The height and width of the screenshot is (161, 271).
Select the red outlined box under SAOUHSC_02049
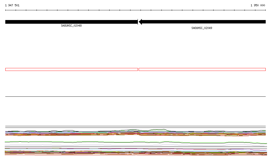(202, 70)
